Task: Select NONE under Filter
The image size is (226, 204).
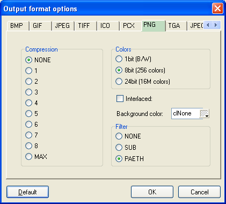Action: (x=119, y=136)
